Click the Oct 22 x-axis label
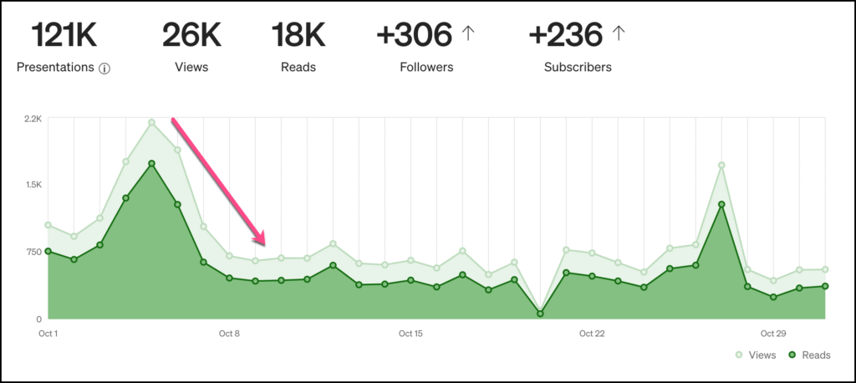Viewport: 856px width, 383px height. (592, 334)
